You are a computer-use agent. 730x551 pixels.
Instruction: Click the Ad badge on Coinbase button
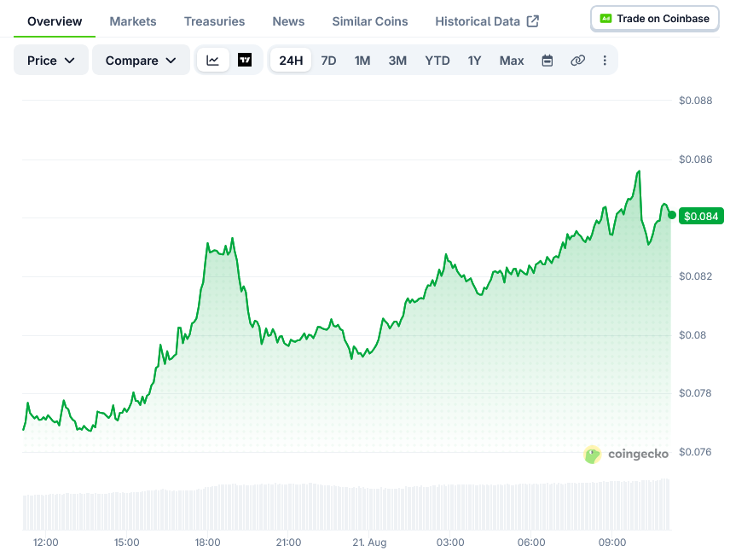(605, 19)
